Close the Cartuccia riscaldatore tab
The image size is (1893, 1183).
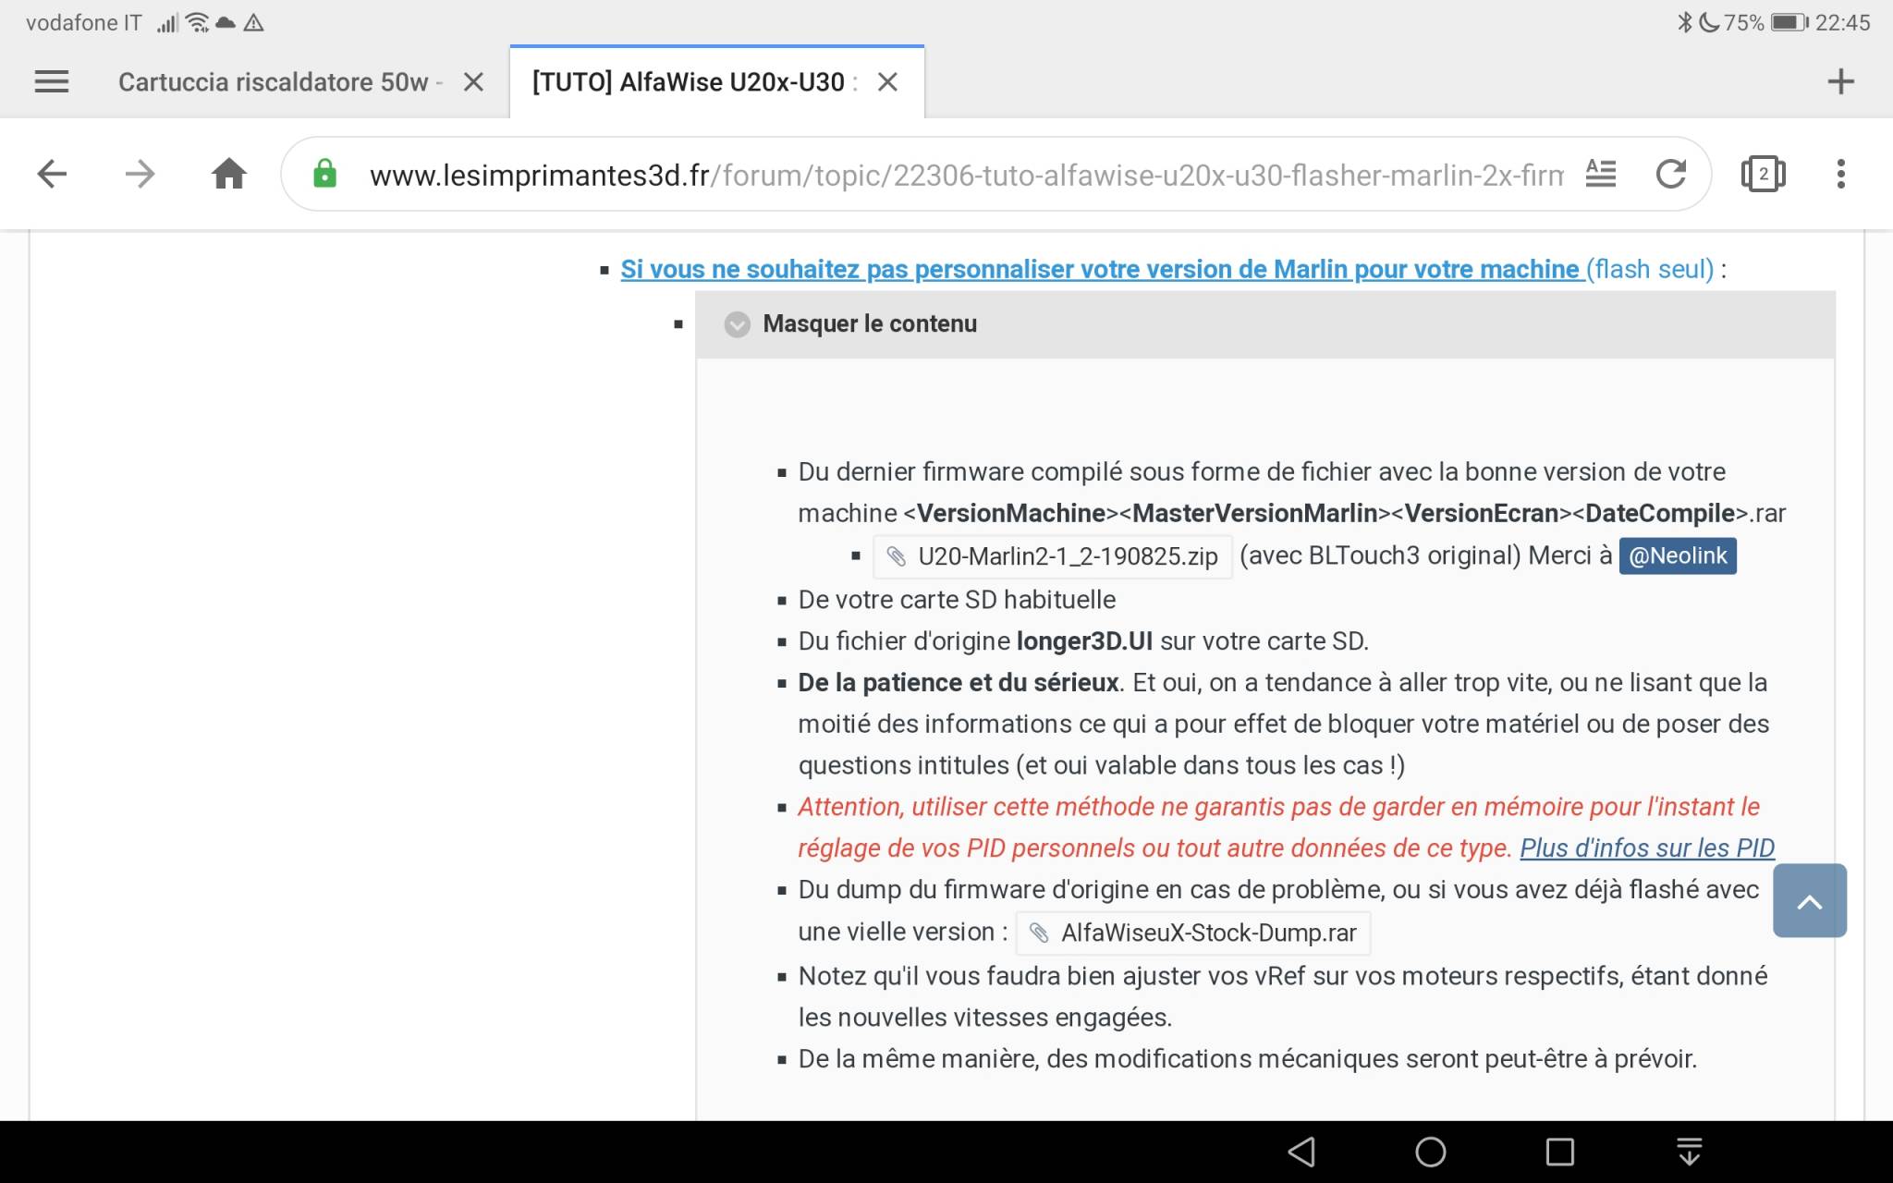(x=473, y=82)
